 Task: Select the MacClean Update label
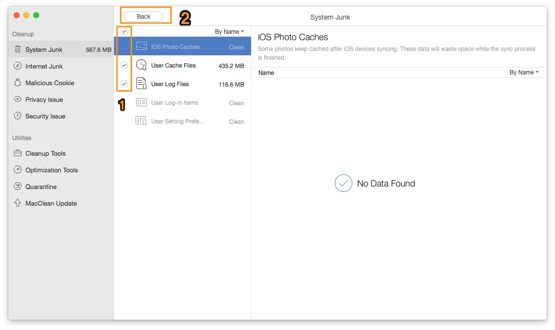tap(51, 203)
